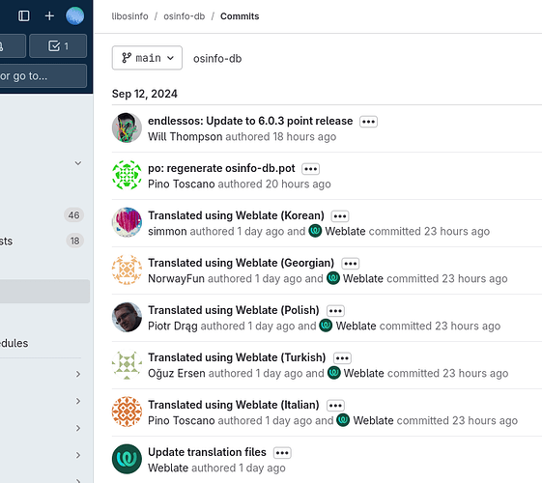542x483 pixels.
Task: Expand description of Polish translation commit
Action: (335, 311)
